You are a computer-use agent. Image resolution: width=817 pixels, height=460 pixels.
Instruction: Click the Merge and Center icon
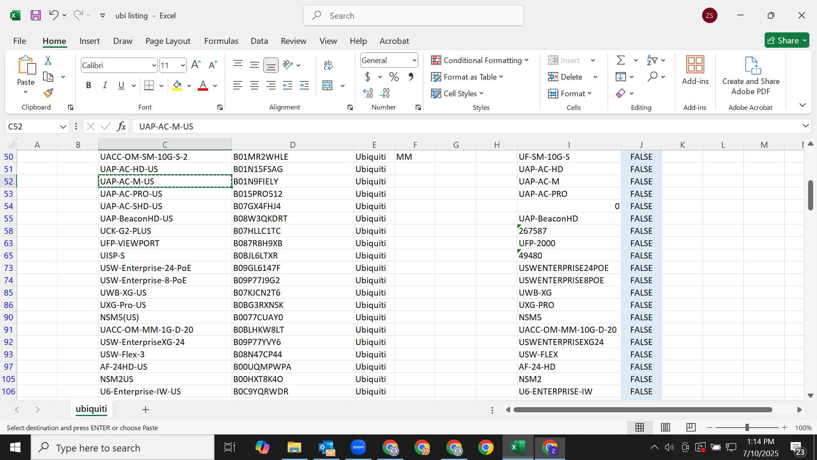327,85
